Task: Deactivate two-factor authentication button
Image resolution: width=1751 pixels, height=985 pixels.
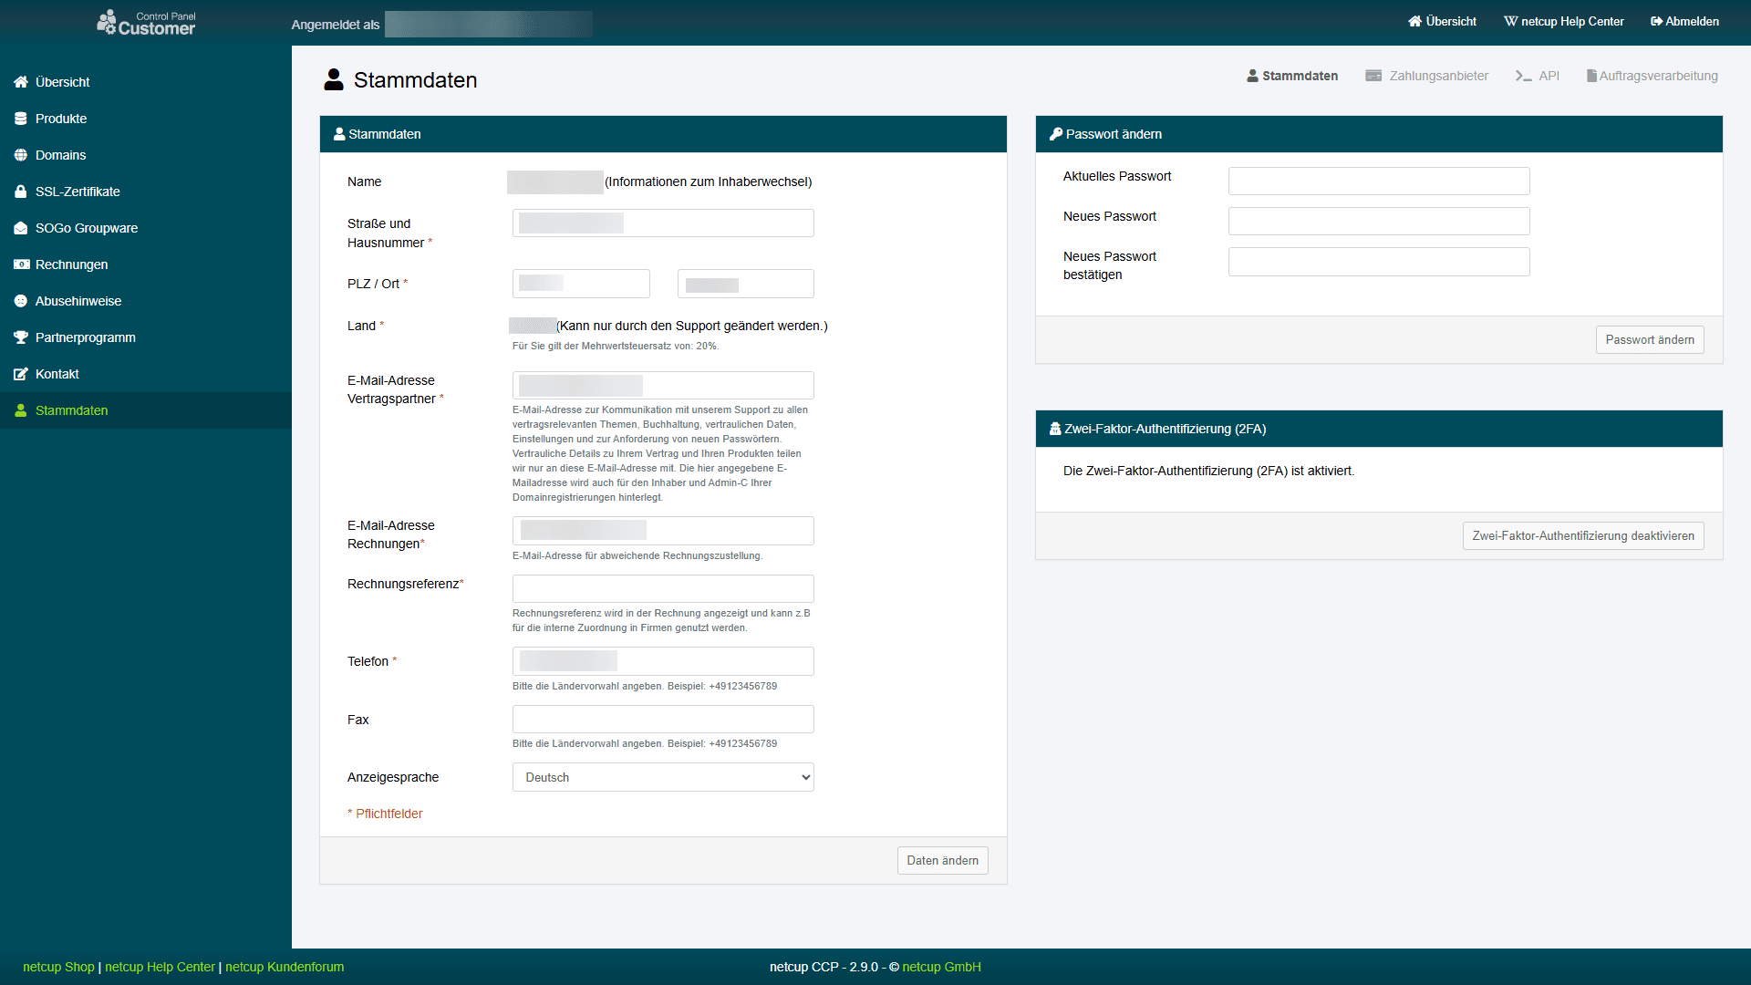Action: pos(1582,536)
